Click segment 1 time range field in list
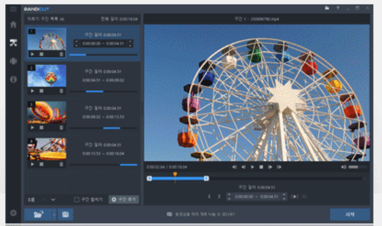The image size is (382, 226). click(x=103, y=43)
